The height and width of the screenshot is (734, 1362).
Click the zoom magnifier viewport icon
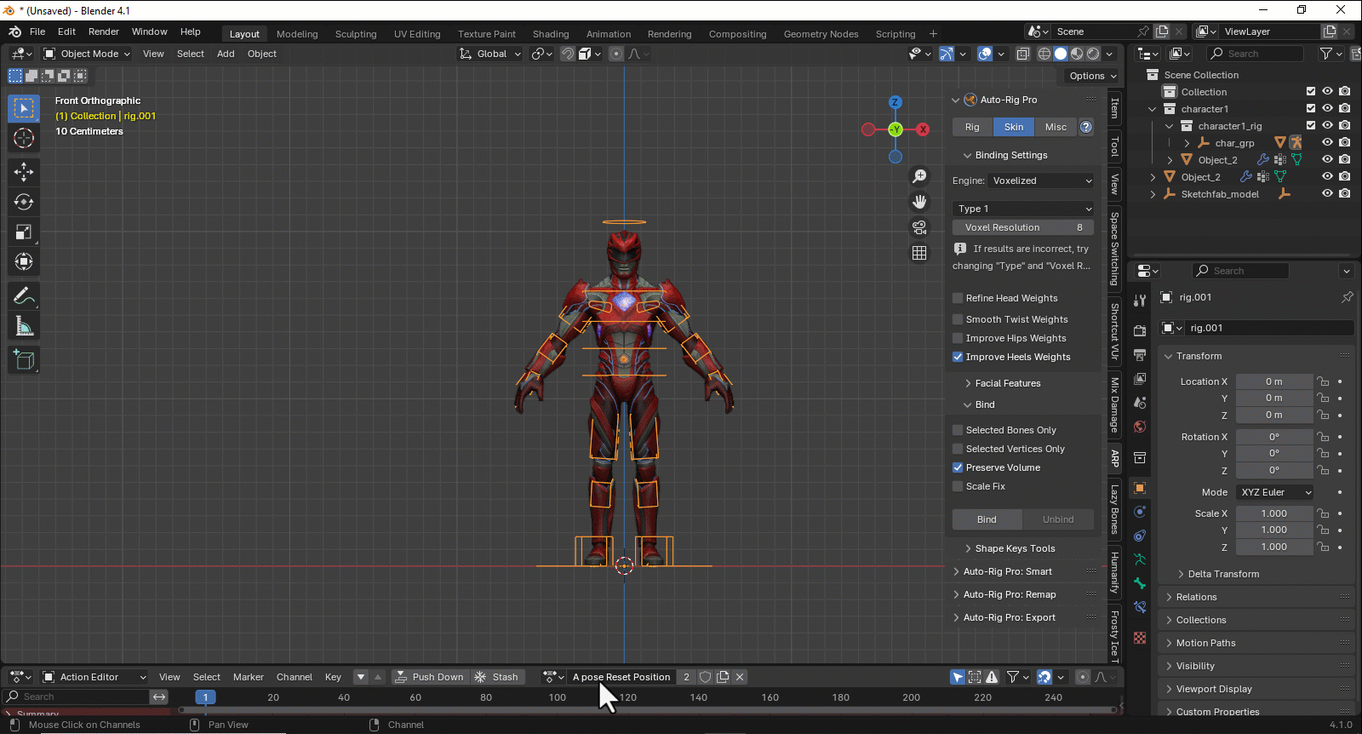coord(919,176)
